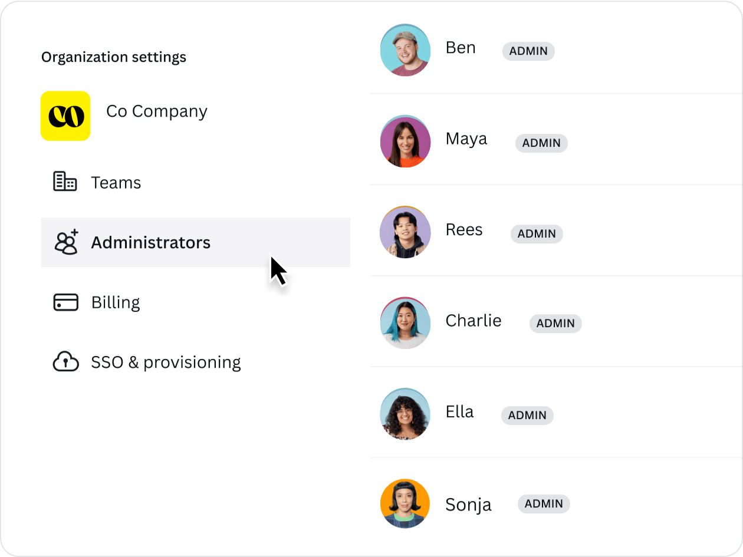The width and height of the screenshot is (743, 557).
Task: Click Sonja's profile avatar
Action: [x=405, y=503]
